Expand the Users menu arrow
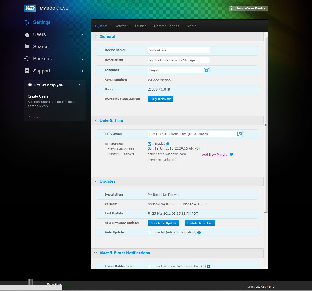The width and height of the screenshot is (312, 291). (x=82, y=35)
